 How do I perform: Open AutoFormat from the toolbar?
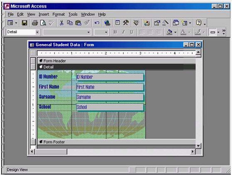click(x=136, y=23)
